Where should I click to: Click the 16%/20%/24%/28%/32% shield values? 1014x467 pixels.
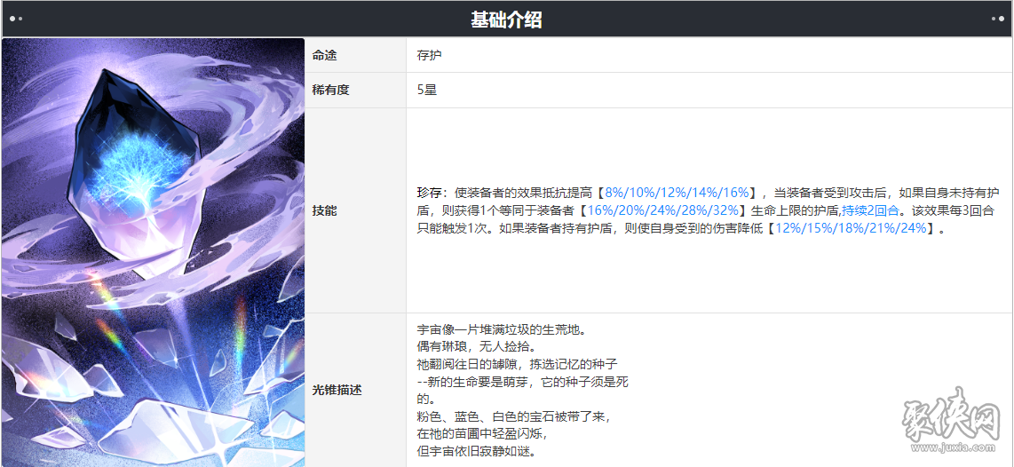(664, 211)
